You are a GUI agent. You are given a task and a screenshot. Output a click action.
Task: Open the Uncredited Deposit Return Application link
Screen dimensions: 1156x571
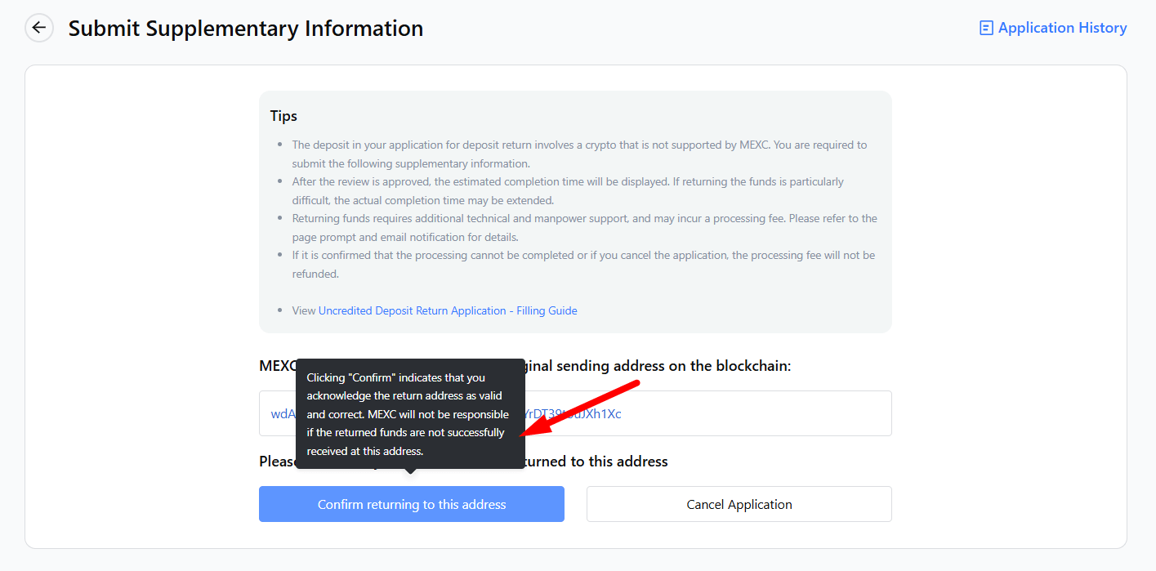(412, 310)
